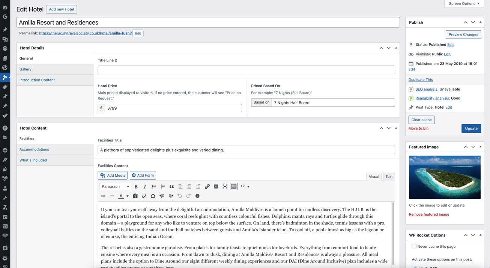The image size is (490, 268).
Task: Clear formatting with the eraser icon
Action: [144, 196]
